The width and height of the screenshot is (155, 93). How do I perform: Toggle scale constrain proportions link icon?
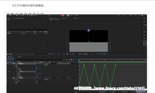point(36,73)
